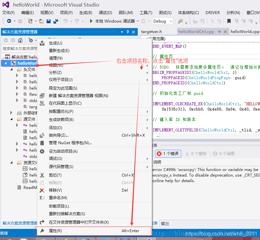Collapse the 资源文件 folder

point(11,163)
